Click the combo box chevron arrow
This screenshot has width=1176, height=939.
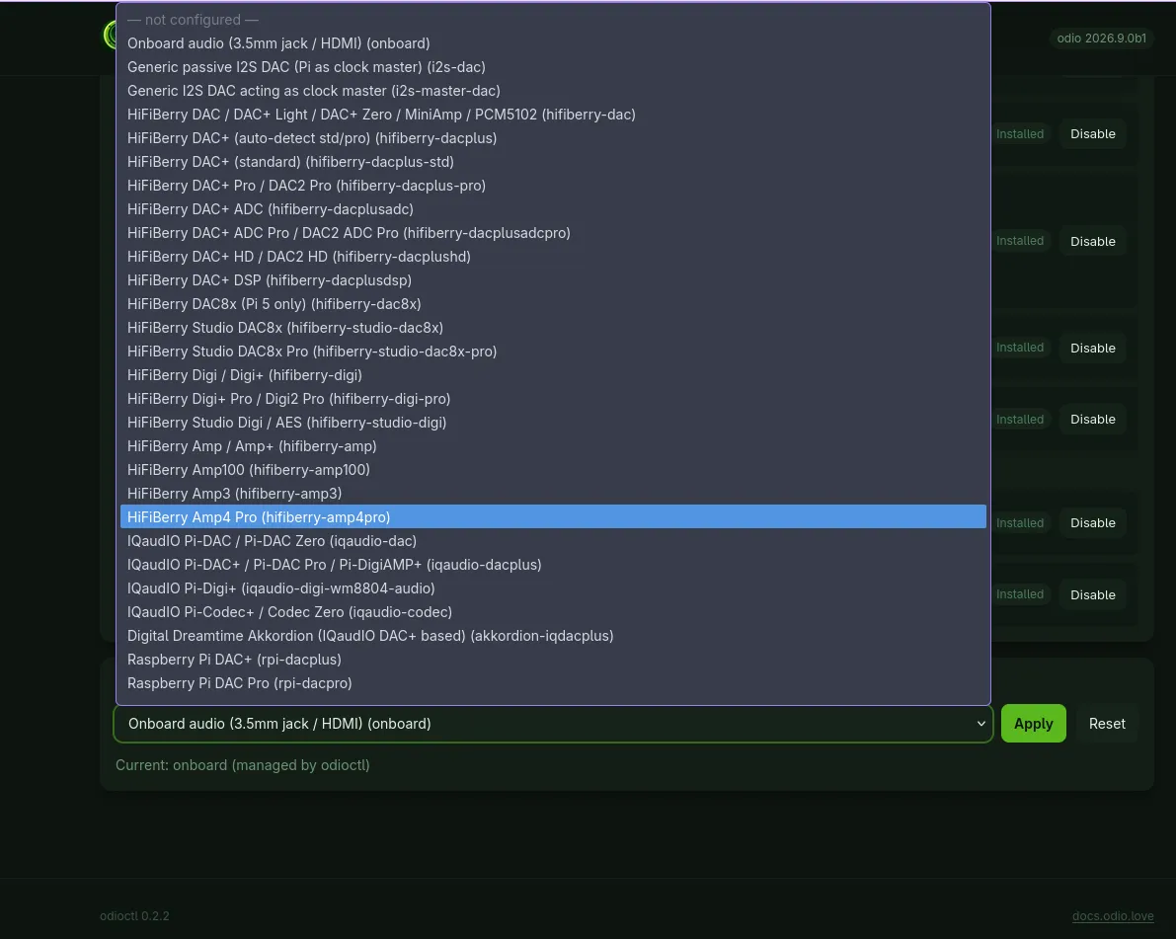(980, 724)
